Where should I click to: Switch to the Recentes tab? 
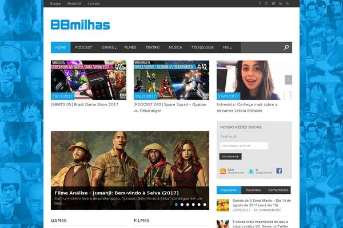[253, 190]
